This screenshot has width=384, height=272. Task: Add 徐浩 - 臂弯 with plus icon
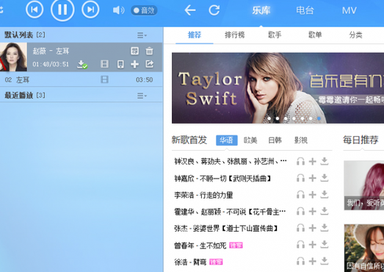[x=313, y=262]
